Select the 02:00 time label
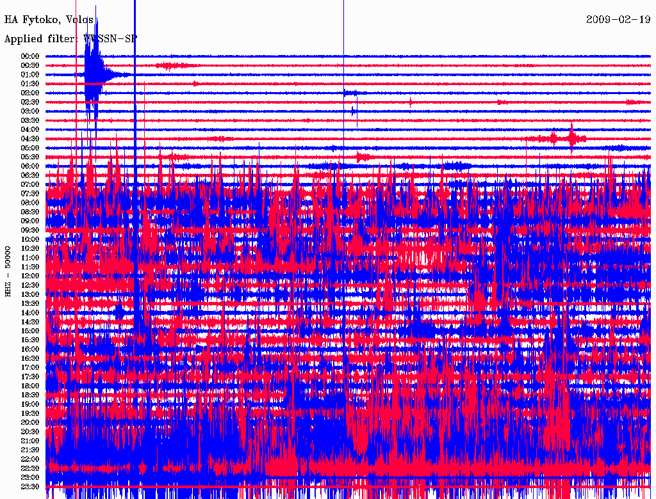 pos(30,93)
